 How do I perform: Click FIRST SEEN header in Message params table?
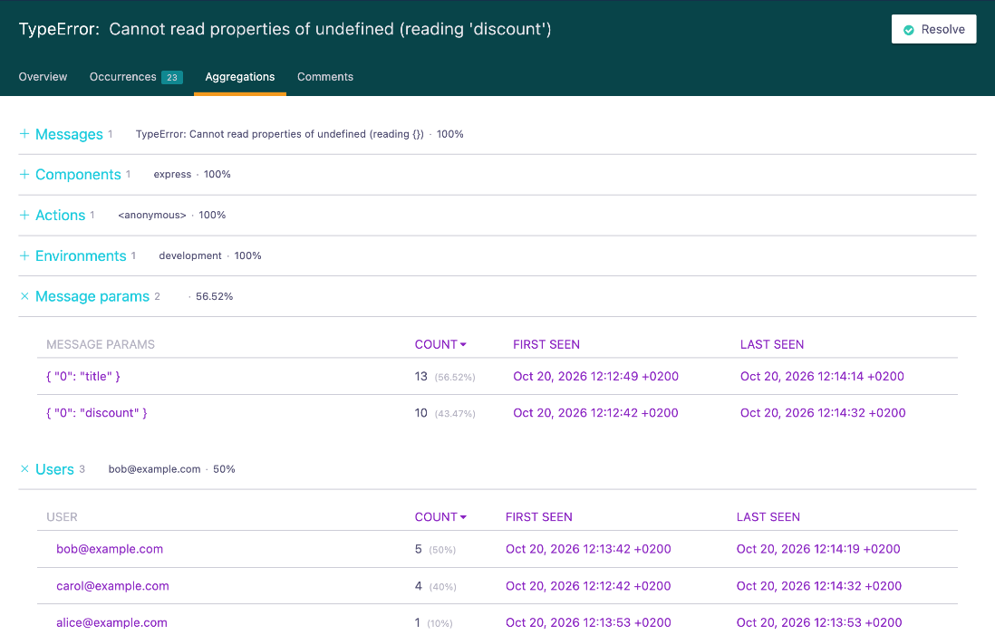[x=546, y=344]
